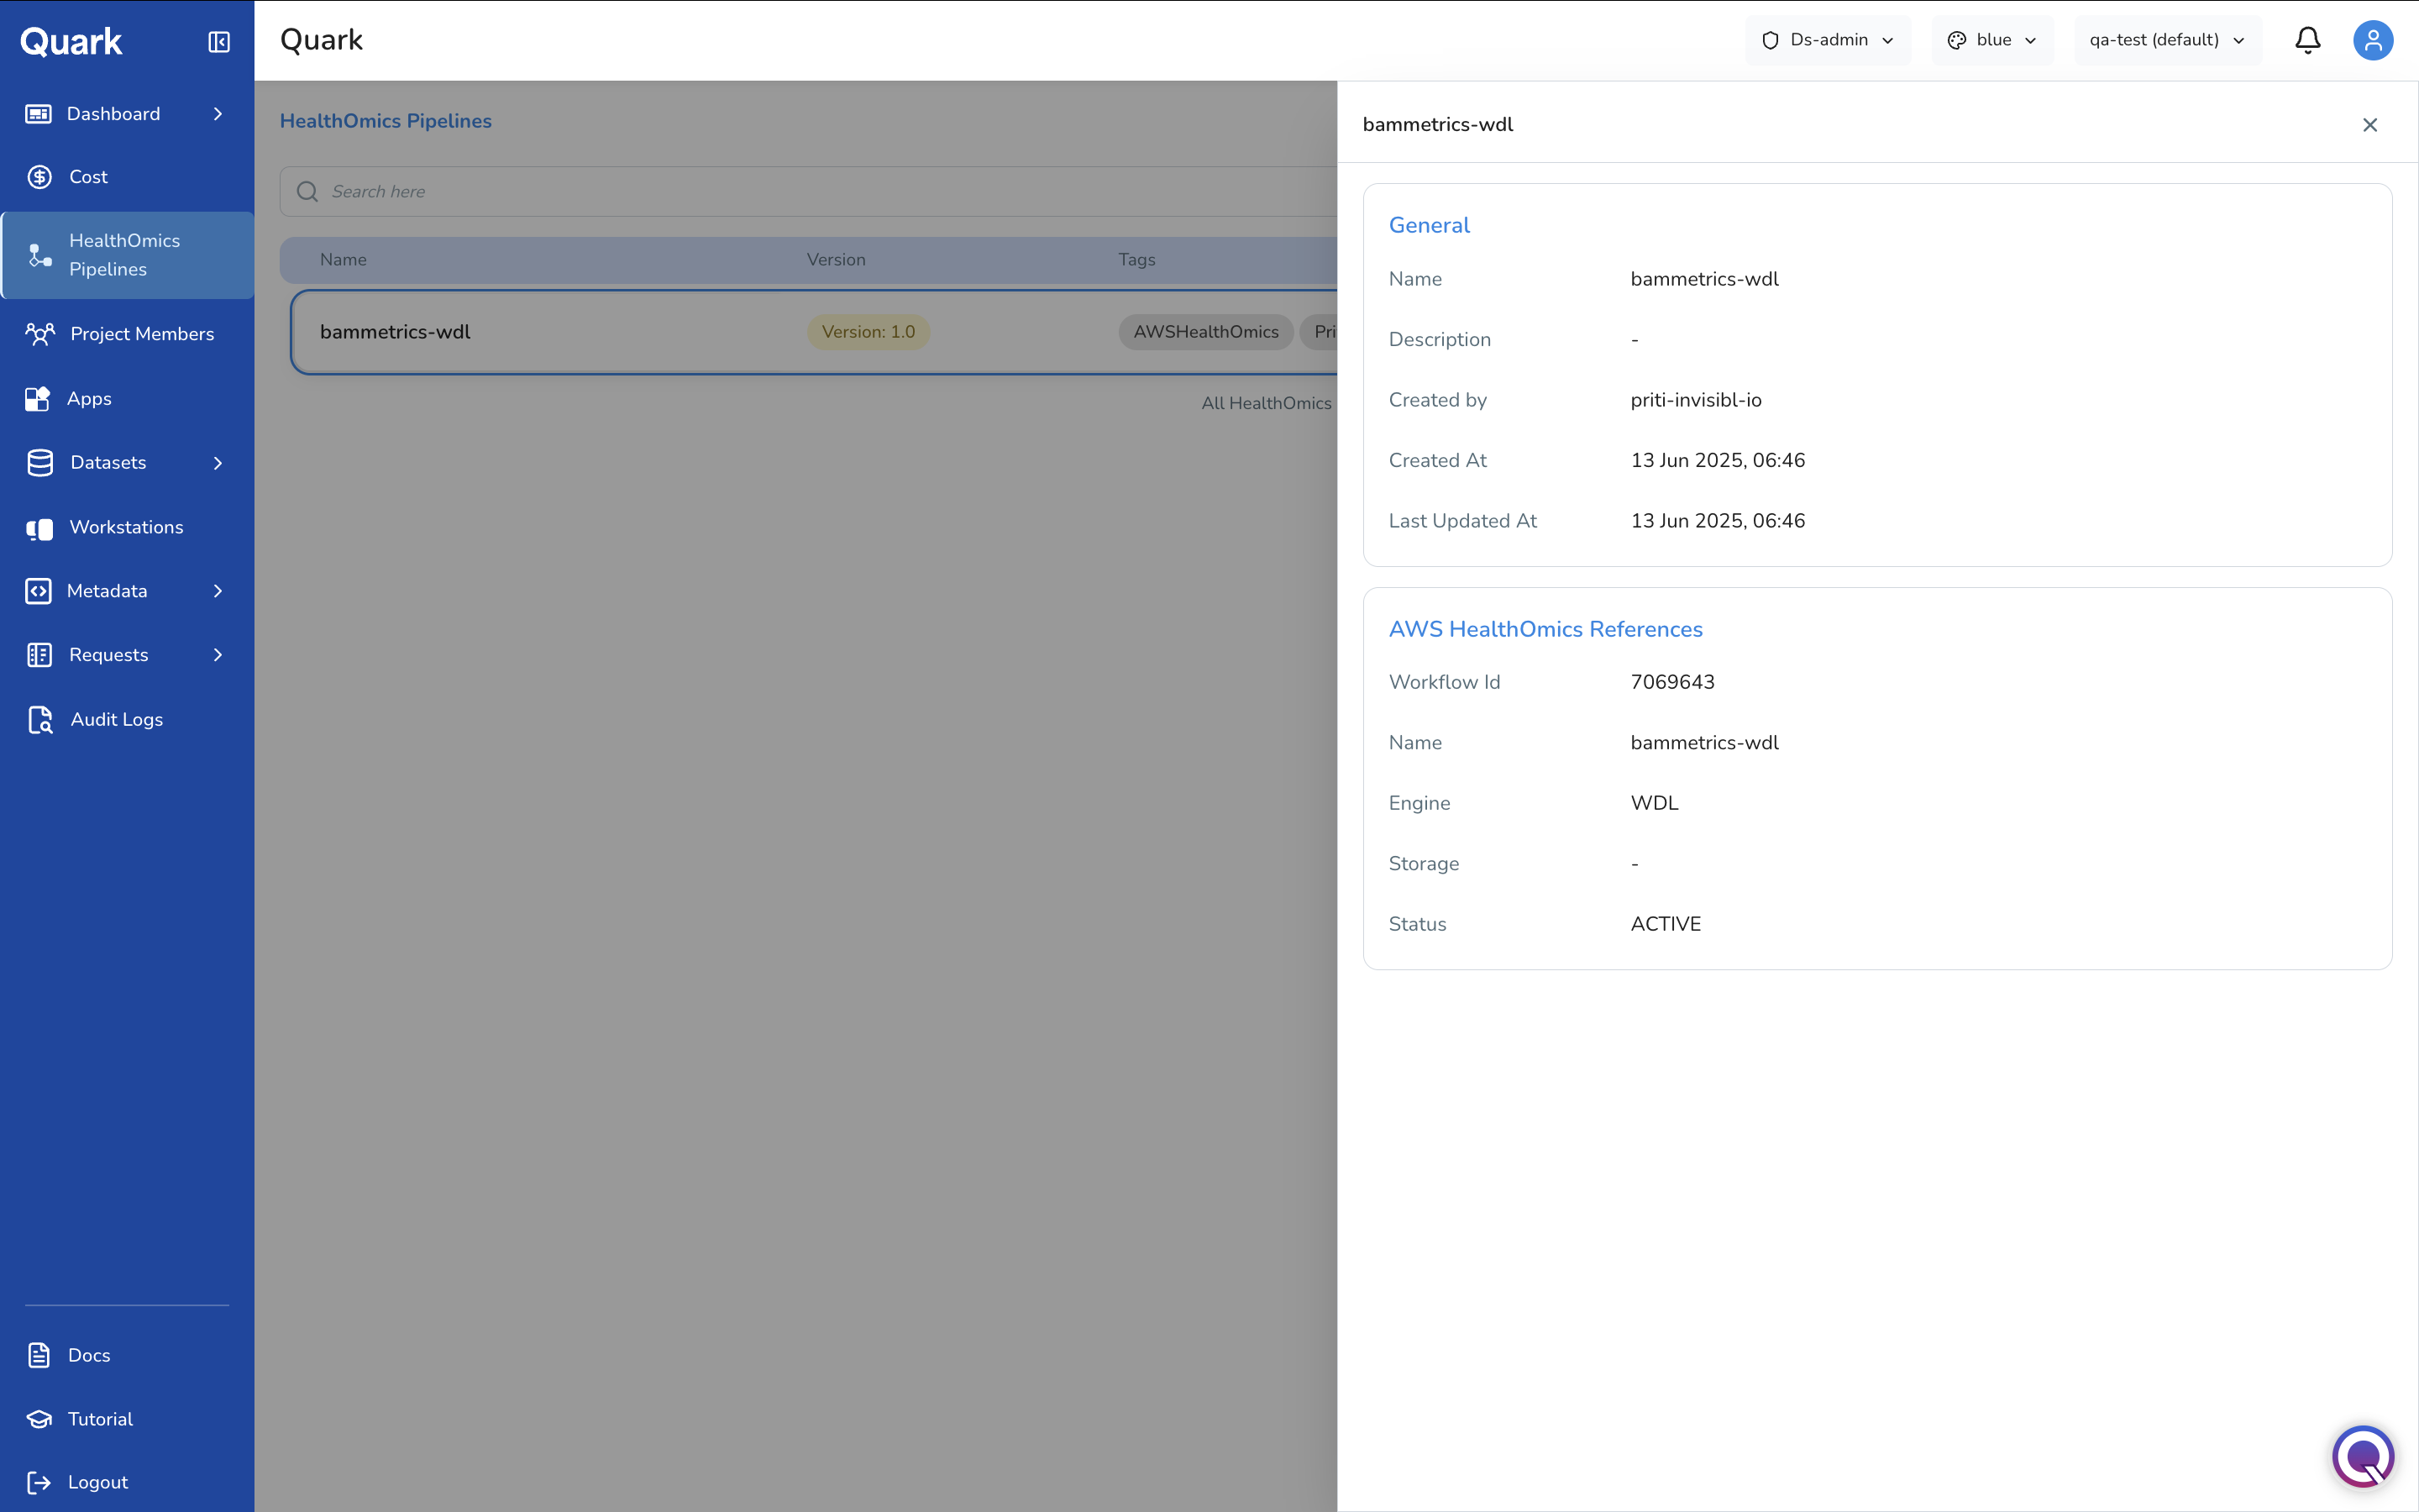This screenshot has width=2419, height=1512.
Task: Select the bammetrics-wdl pipeline row
Action: tap(814, 332)
